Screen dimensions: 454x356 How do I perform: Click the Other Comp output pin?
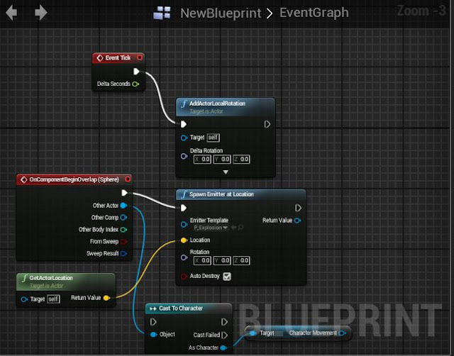123,218
